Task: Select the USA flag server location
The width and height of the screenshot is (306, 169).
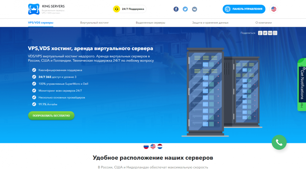Action: point(153,146)
